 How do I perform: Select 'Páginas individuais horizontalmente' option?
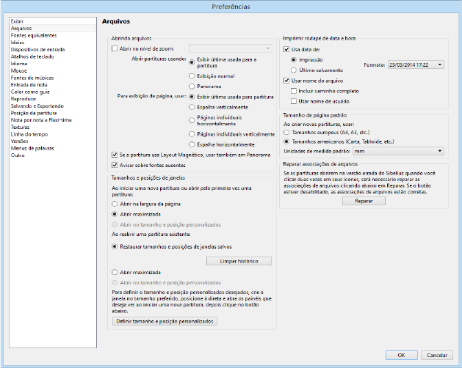192,120
